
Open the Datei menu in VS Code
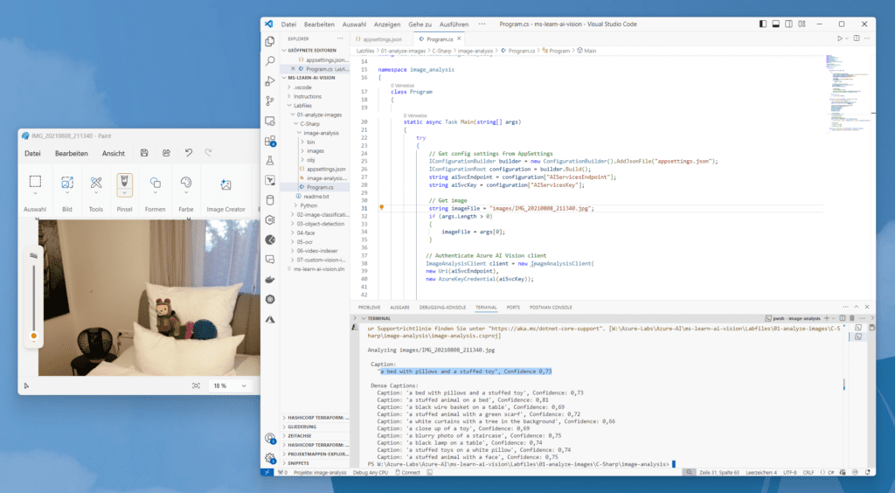click(x=288, y=24)
